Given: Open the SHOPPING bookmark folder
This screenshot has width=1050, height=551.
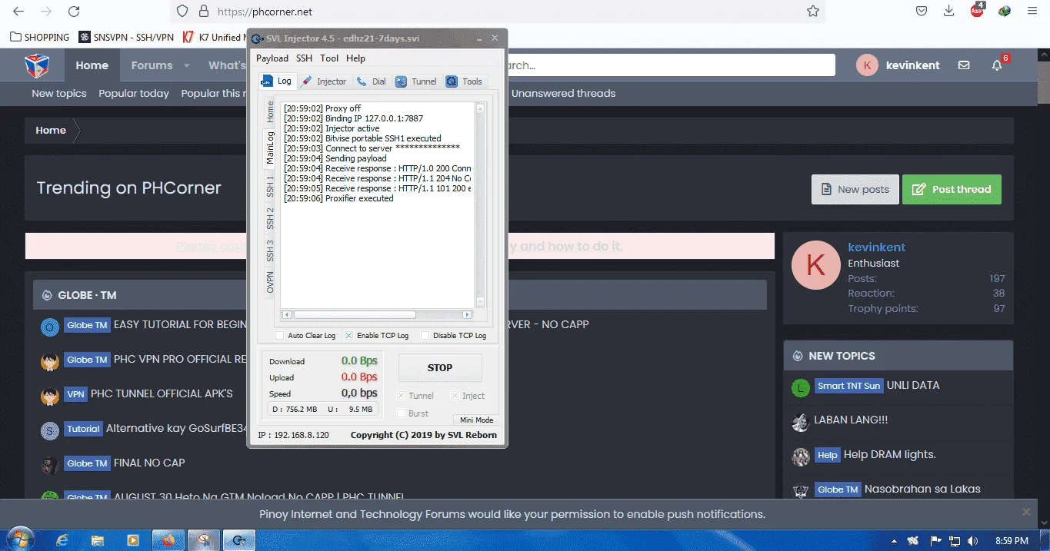Looking at the screenshot, I should pyautogui.click(x=40, y=37).
